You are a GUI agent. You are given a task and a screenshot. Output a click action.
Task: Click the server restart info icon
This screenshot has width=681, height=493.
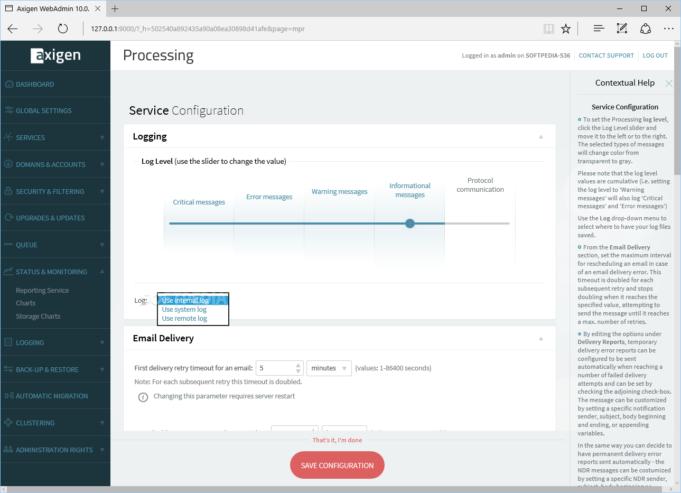(x=143, y=397)
